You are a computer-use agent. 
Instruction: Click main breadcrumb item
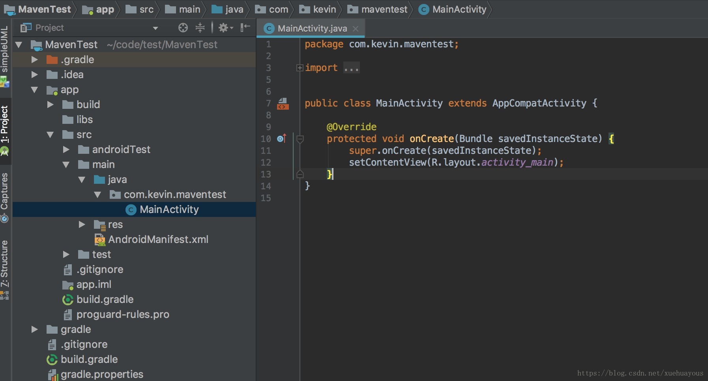point(182,9)
